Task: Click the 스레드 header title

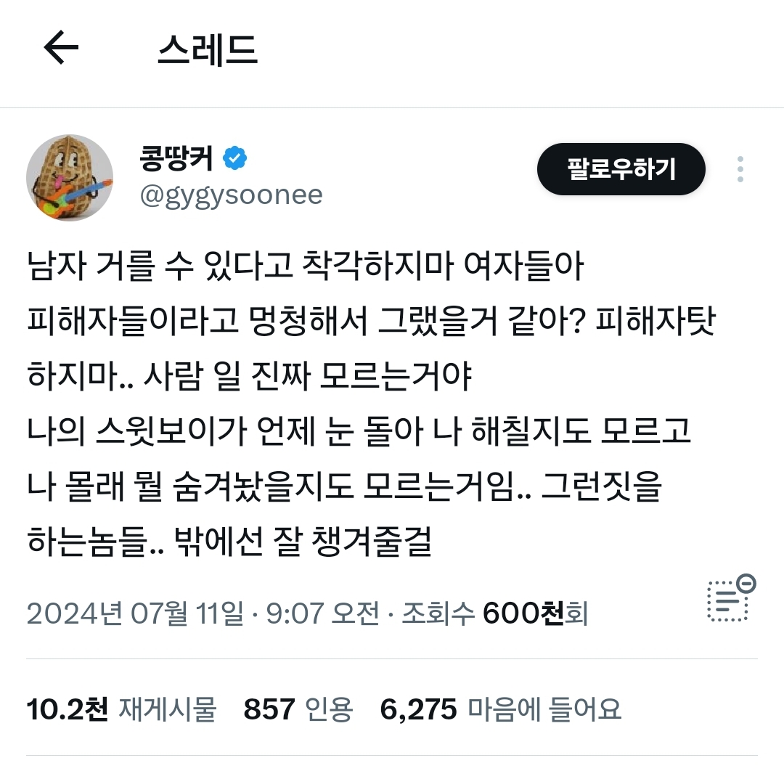Action: (208, 49)
